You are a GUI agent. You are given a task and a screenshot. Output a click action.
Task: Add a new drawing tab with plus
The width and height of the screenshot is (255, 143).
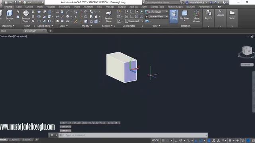[51, 31]
